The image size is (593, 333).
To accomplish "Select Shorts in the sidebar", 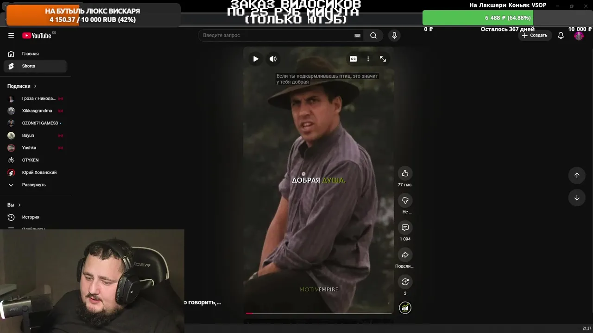I will (x=35, y=66).
